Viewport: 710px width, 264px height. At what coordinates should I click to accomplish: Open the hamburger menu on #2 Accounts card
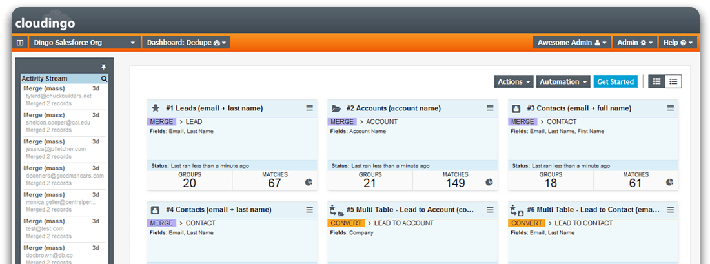490,108
